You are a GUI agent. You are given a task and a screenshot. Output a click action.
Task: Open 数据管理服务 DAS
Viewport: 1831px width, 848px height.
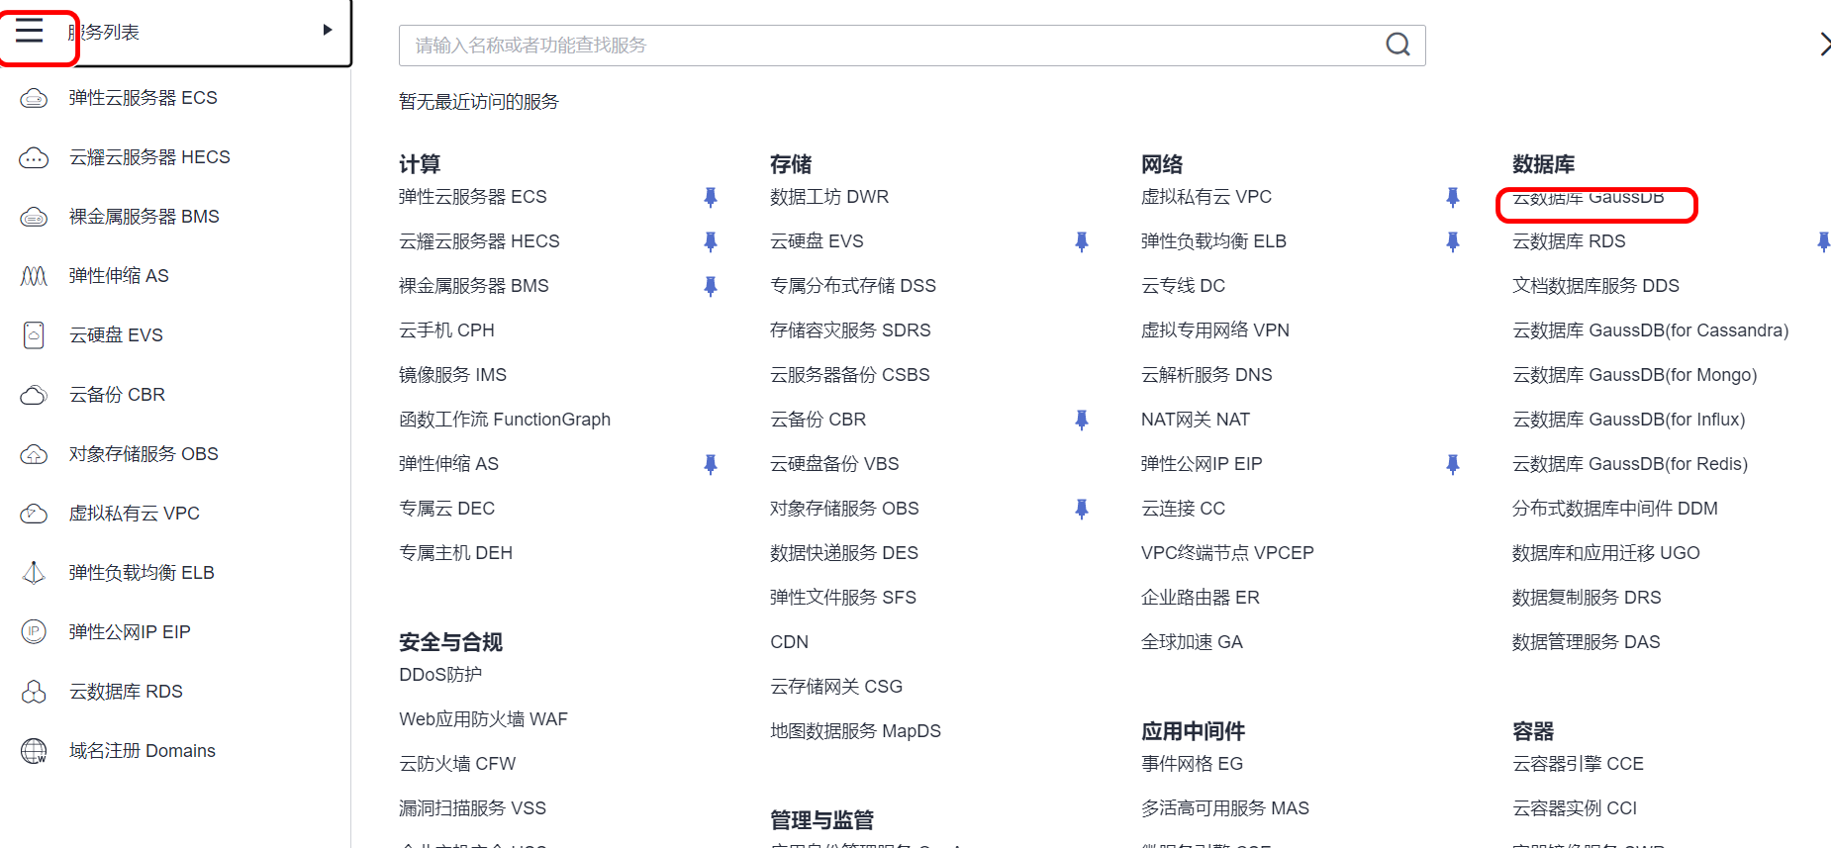pyautogui.click(x=1587, y=642)
